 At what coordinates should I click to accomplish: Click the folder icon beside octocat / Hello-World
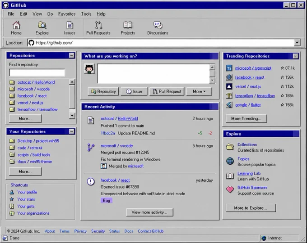click(12, 82)
